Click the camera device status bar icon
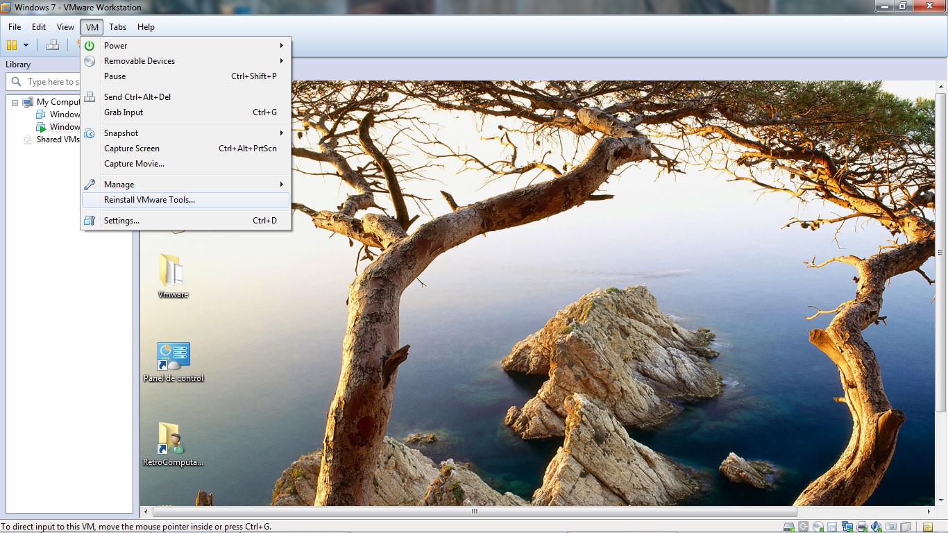Image resolution: width=948 pixels, height=533 pixels. [891, 527]
